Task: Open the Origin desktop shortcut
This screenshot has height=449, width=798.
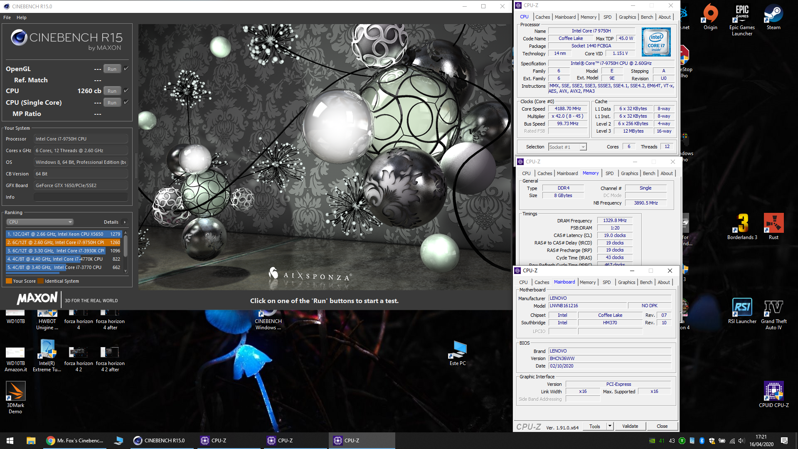Action: 710,17
